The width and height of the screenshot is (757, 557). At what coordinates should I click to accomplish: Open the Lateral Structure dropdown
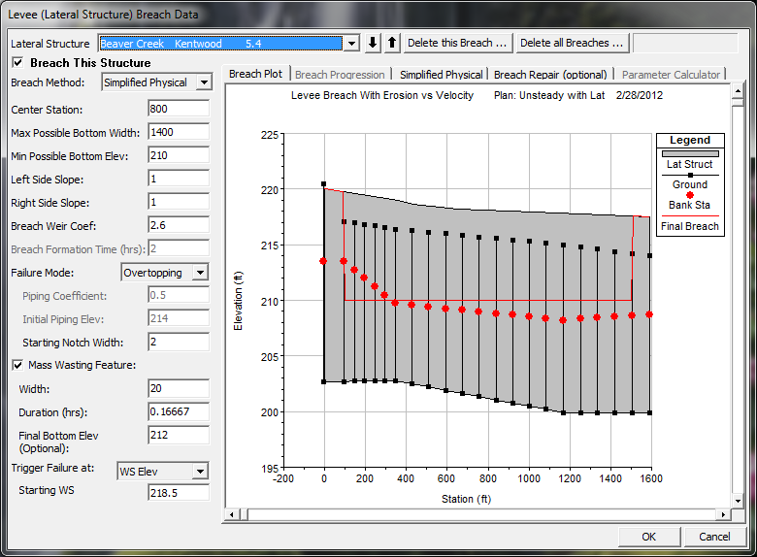(x=351, y=44)
